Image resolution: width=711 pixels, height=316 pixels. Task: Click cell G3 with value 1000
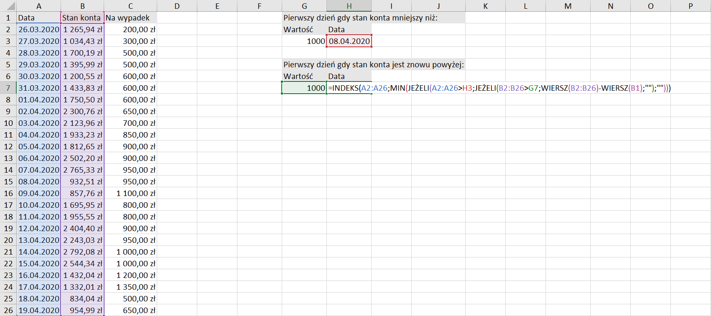[x=304, y=41]
